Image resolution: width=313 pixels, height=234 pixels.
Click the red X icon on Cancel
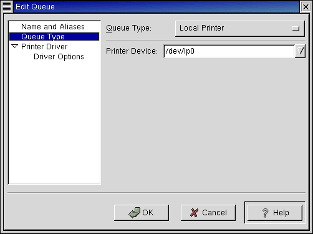(194, 213)
